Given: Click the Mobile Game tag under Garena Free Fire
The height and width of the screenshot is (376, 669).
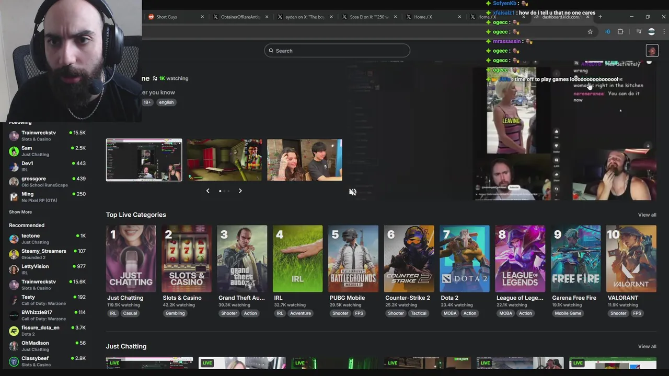Looking at the screenshot, I should coord(568,313).
